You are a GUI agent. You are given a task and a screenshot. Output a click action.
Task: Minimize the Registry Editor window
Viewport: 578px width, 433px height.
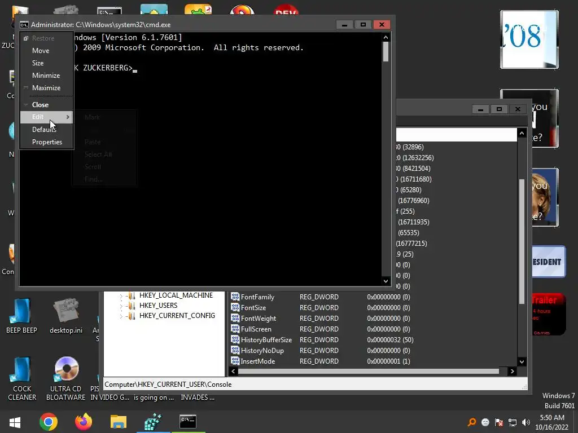[x=480, y=109]
